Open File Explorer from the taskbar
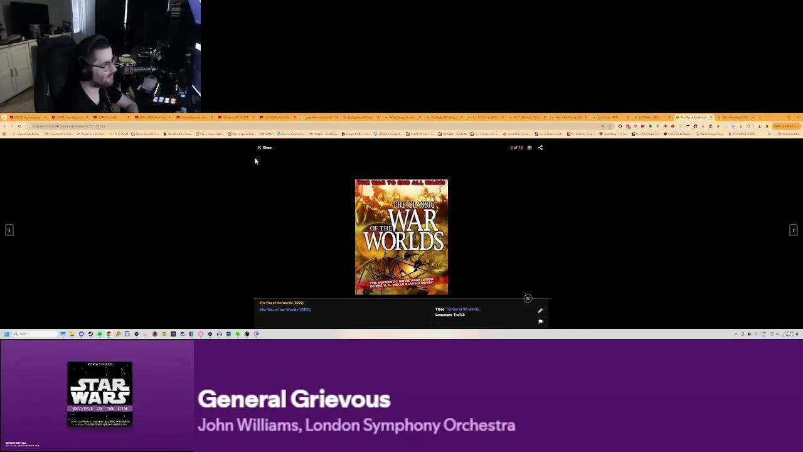 (x=72, y=334)
